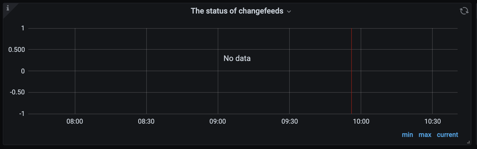The image size is (477, 149).
Task: Click 'The status of changefeeds' panel title
Action: coord(237,11)
